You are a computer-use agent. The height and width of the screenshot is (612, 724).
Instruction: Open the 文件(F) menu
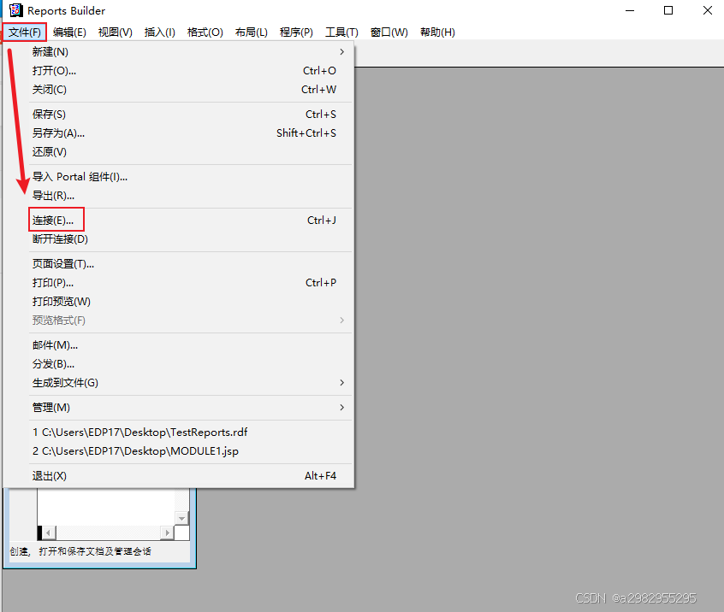[25, 32]
